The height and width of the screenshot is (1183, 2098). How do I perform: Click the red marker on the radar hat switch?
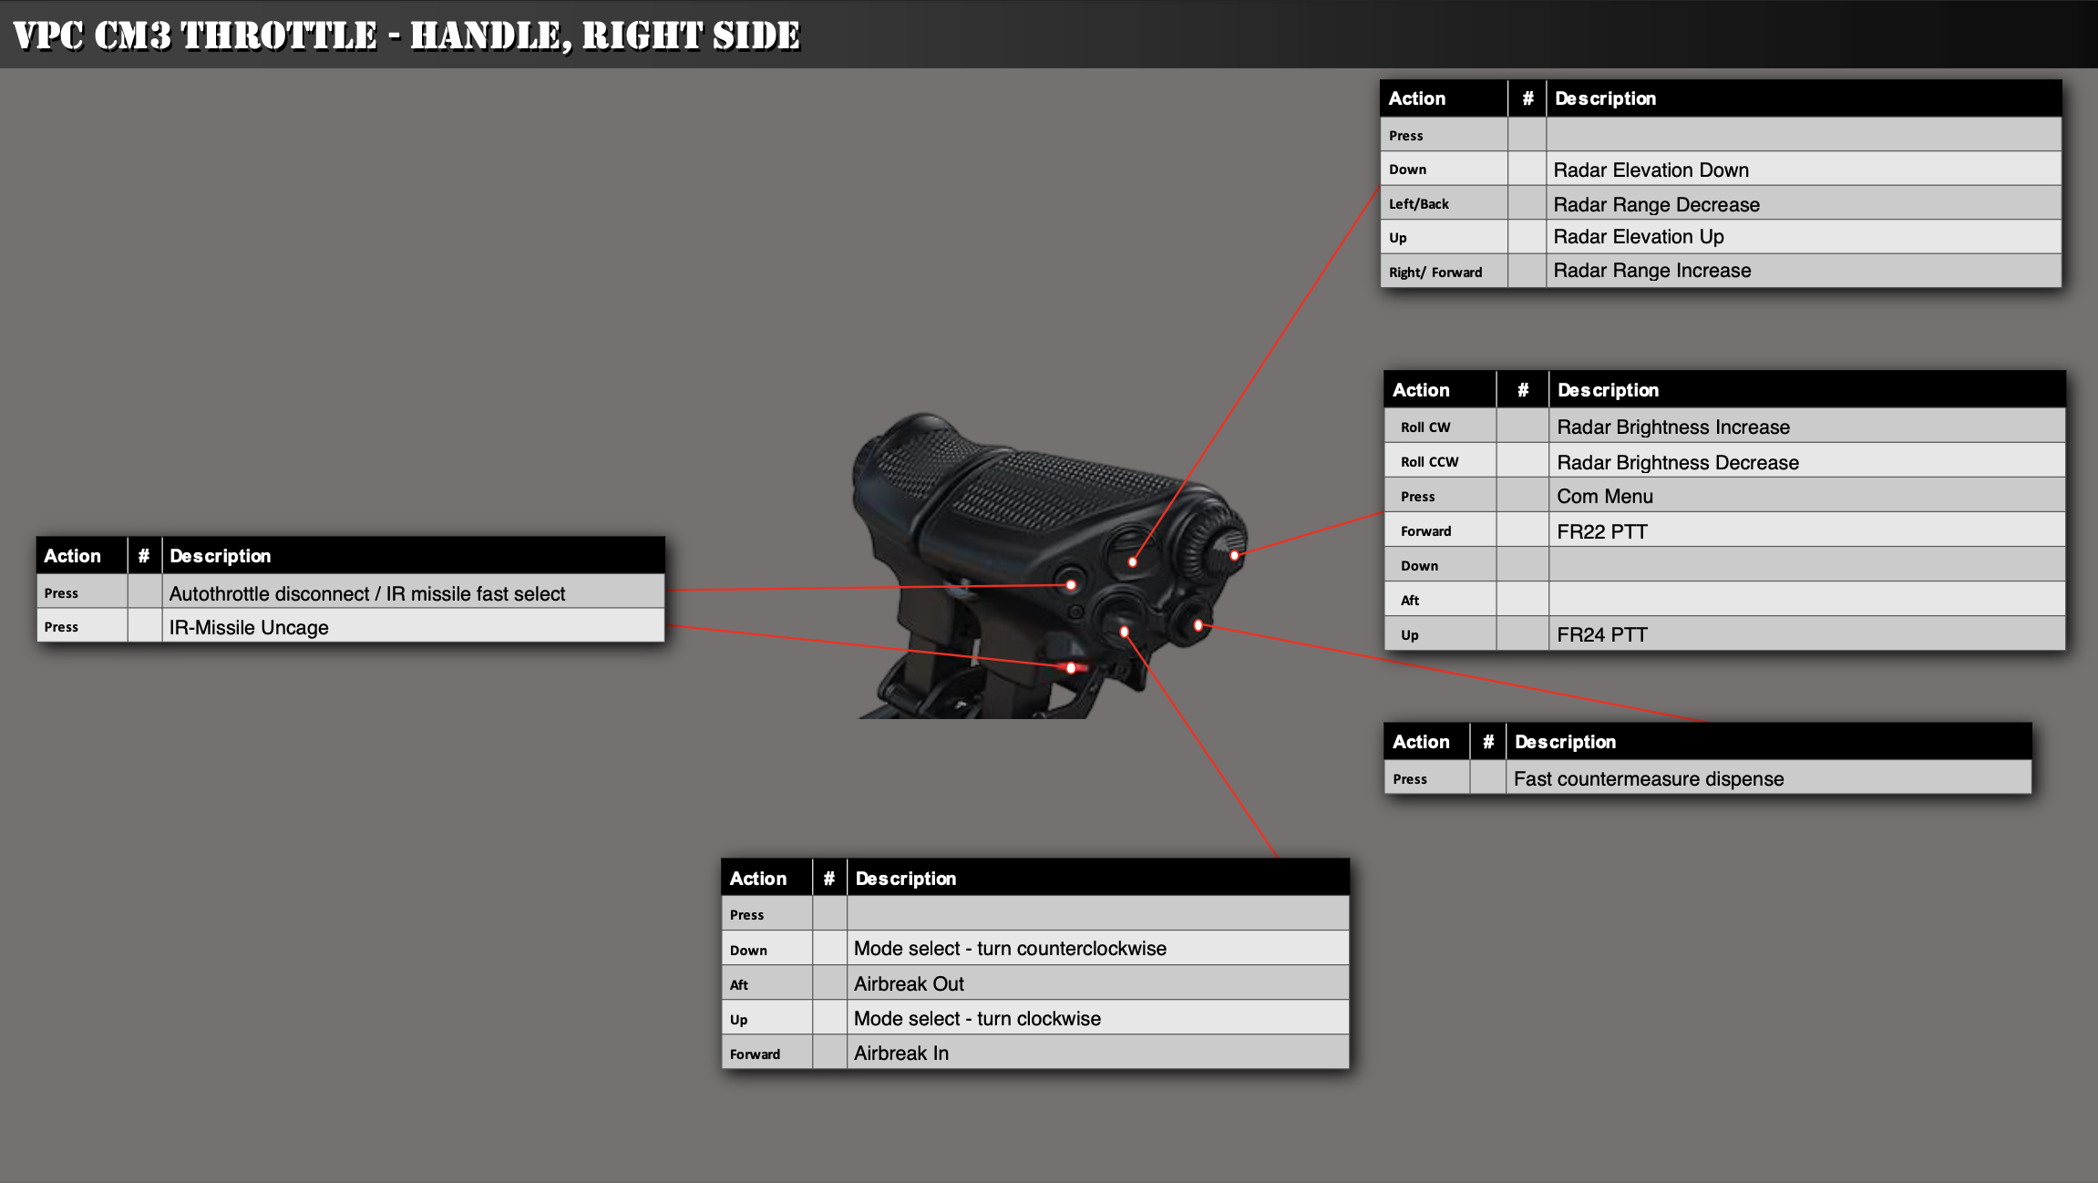click(x=1133, y=562)
